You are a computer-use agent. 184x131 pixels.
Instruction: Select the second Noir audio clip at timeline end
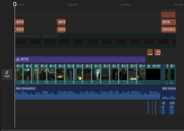click(x=169, y=93)
